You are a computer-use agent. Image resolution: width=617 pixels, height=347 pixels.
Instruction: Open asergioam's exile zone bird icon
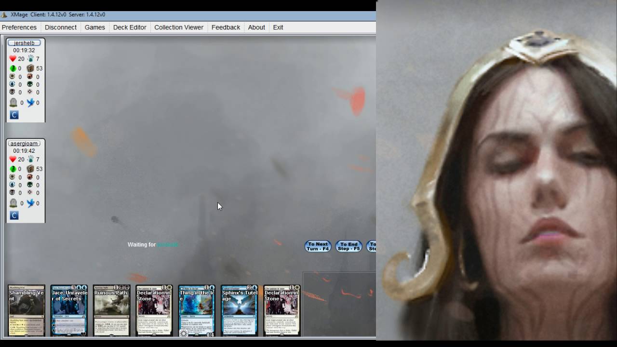[x=30, y=203]
